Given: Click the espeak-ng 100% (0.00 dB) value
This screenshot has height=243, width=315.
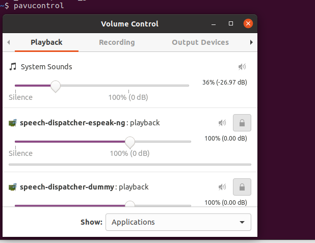Looking at the screenshot, I should click(x=226, y=139).
